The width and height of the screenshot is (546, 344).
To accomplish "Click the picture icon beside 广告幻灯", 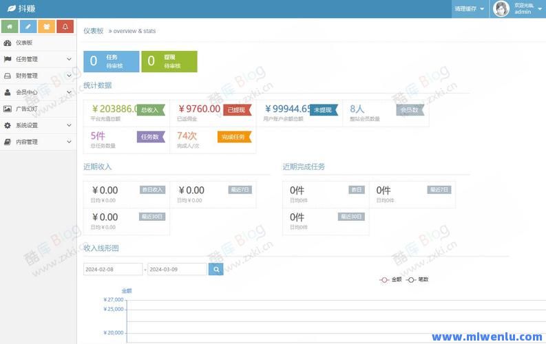I will (x=8, y=109).
